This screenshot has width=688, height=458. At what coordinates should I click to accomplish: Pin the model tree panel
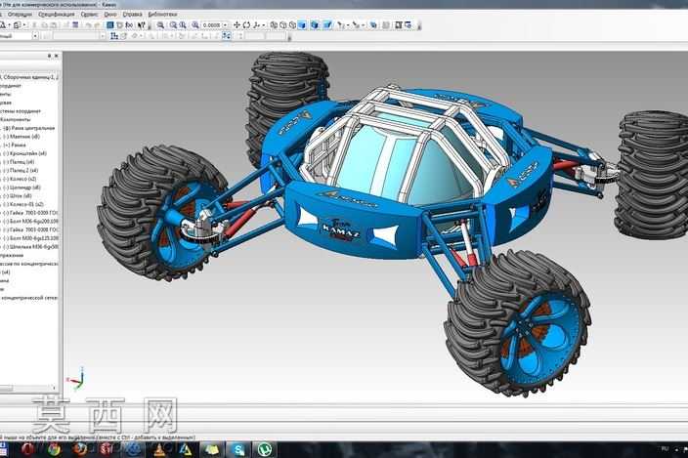(x=49, y=56)
